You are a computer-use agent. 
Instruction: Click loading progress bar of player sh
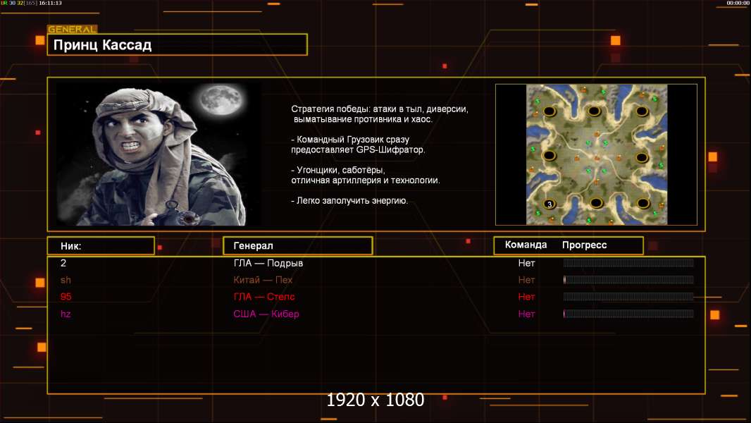click(x=628, y=280)
